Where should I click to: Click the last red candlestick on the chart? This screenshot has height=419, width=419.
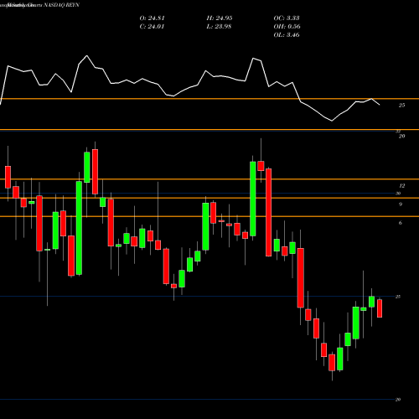(x=380, y=308)
